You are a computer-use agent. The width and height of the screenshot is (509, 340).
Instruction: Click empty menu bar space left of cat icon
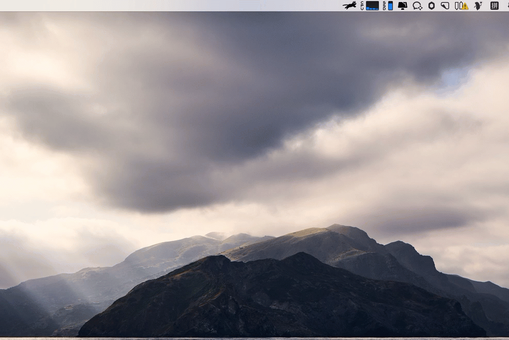(x=310, y=6)
